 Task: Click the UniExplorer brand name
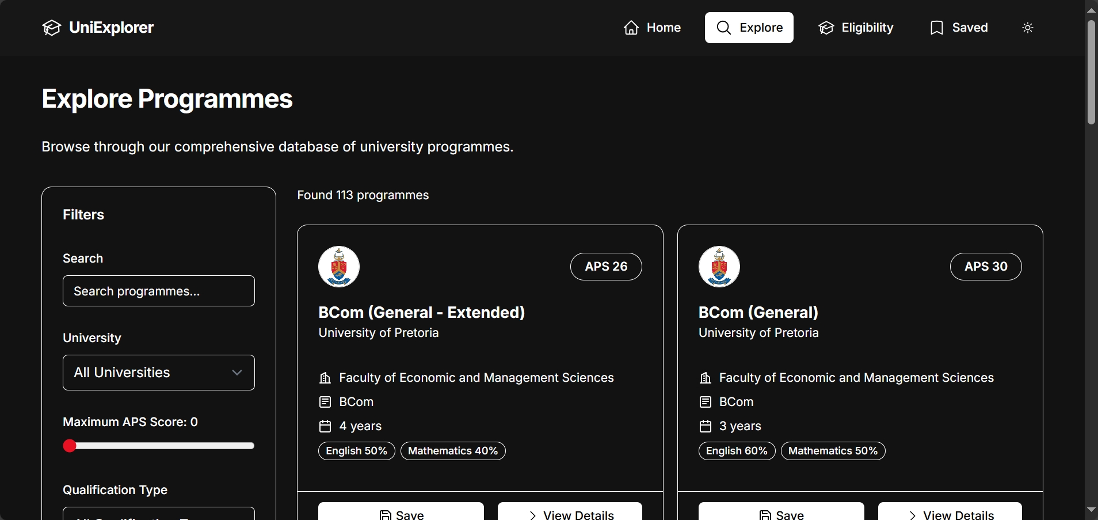click(x=111, y=28)
